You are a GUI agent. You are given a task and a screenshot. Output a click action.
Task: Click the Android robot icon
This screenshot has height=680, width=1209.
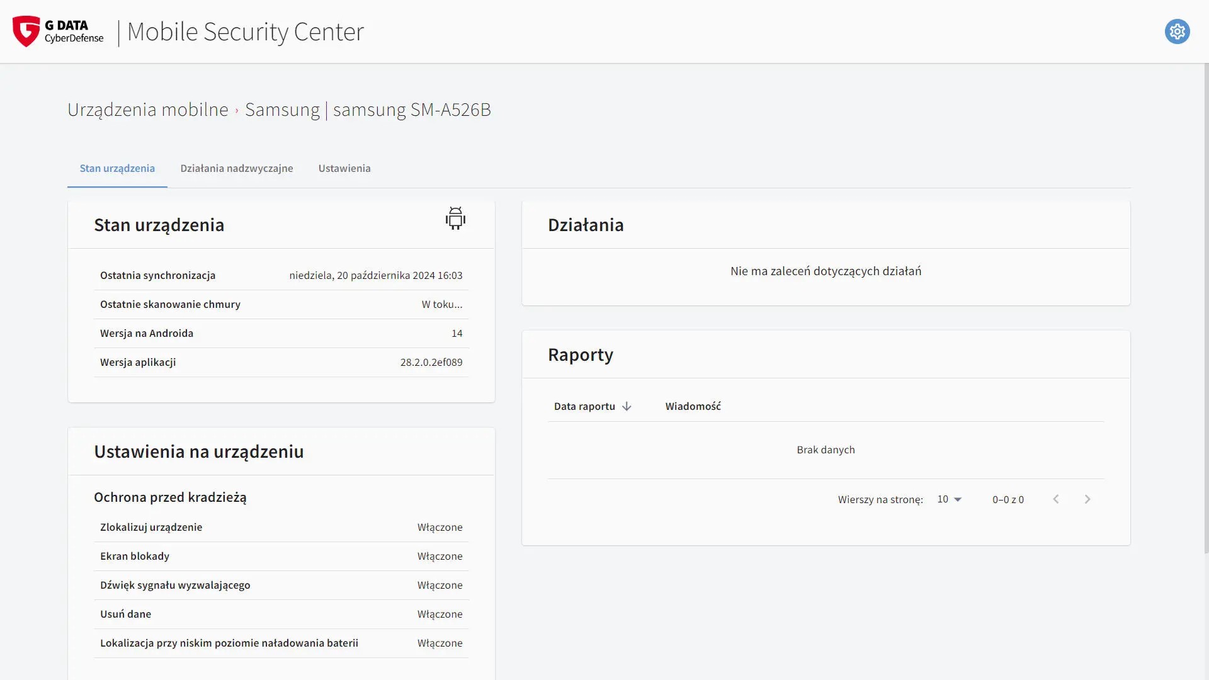455,218
